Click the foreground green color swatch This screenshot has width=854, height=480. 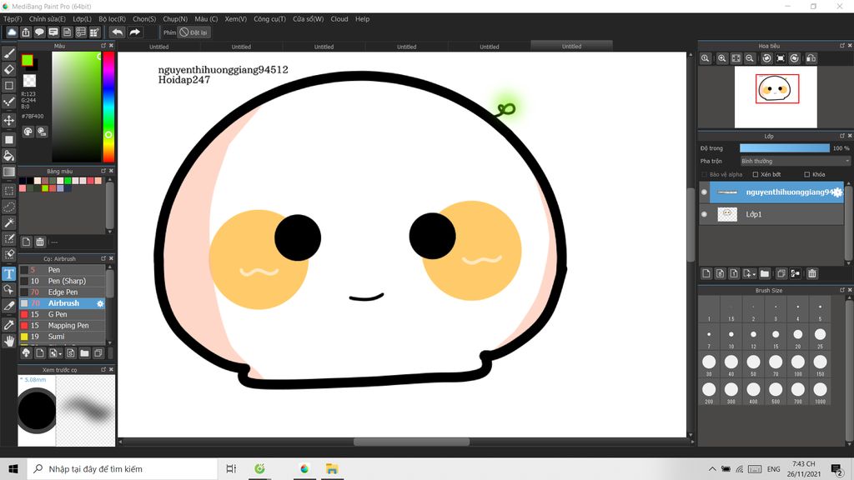tap(28, 60)
